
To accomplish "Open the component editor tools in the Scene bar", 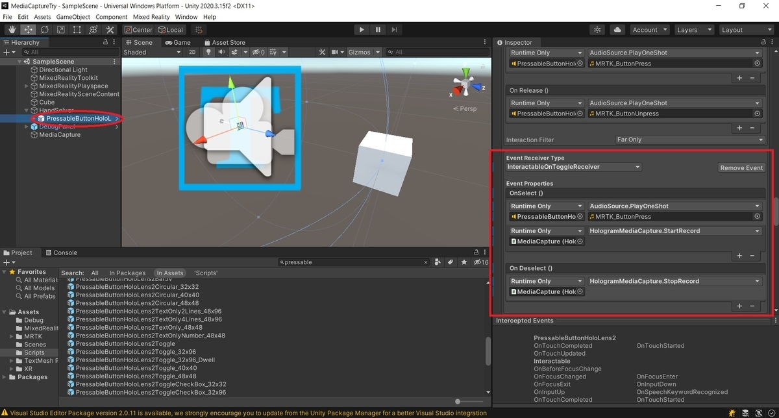I will click(x=322, y=53).
